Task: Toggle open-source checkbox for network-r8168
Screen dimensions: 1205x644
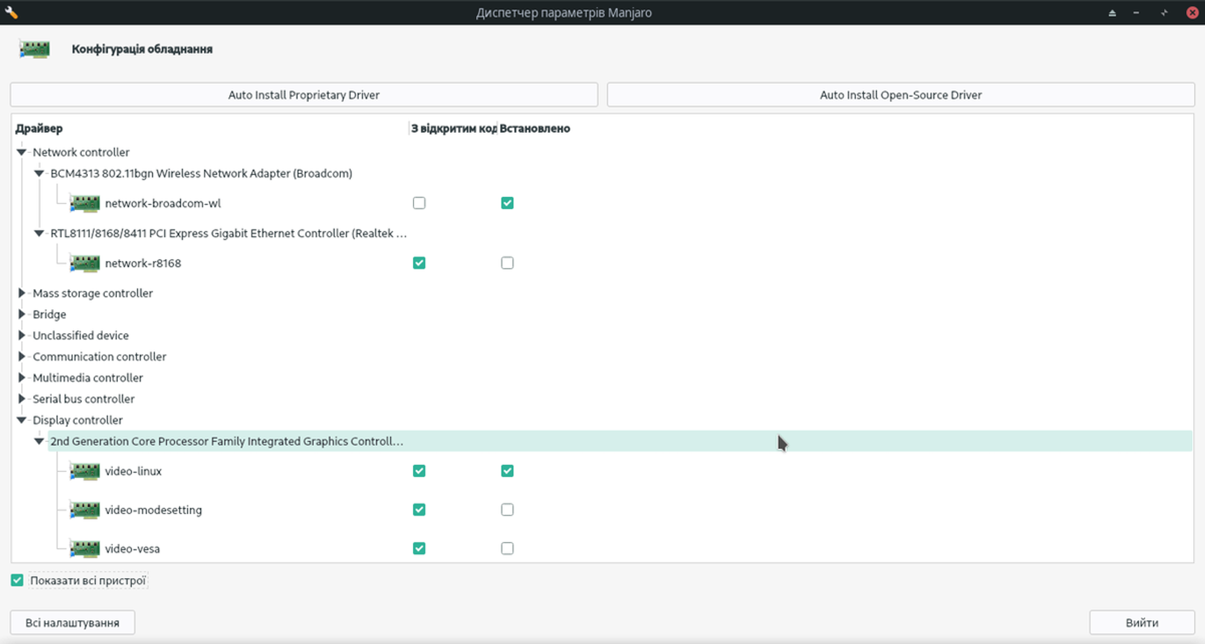Action: coord(419,263)
